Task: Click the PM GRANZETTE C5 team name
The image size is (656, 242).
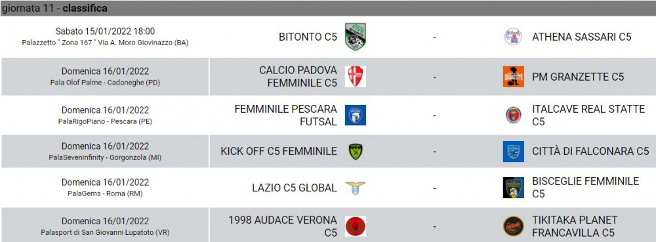Action: (x=578, y=77)
